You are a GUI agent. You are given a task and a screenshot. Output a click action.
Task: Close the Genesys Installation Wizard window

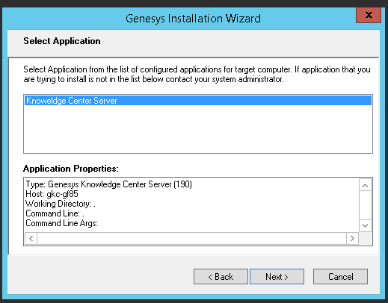click(x=369, y=15)
